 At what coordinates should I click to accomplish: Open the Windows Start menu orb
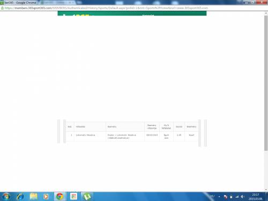coord(6,197)
